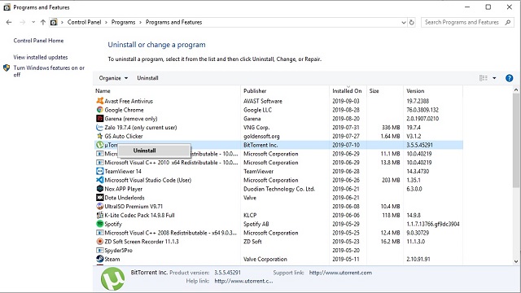This screenshot has height=293, width=521.
Task: Sort by the Version column header
Action: 433,90
